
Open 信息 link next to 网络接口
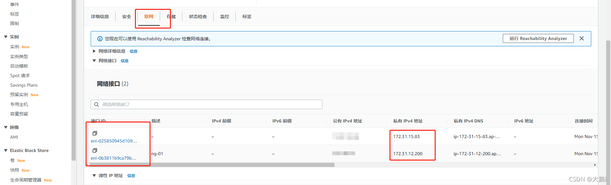[x=125, y=61]
